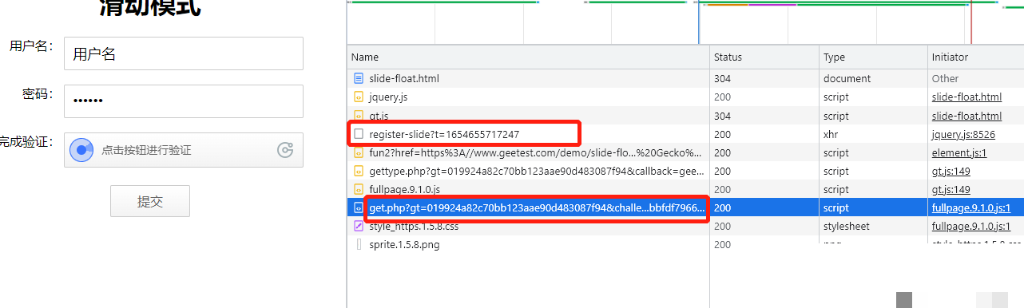
Task: Click the script icon beside fullpage.9.1.0.js in Name column
Action: coord(359,189)
